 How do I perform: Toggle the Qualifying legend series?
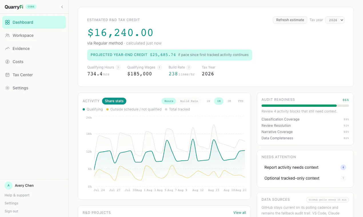[x=93, y=109]
